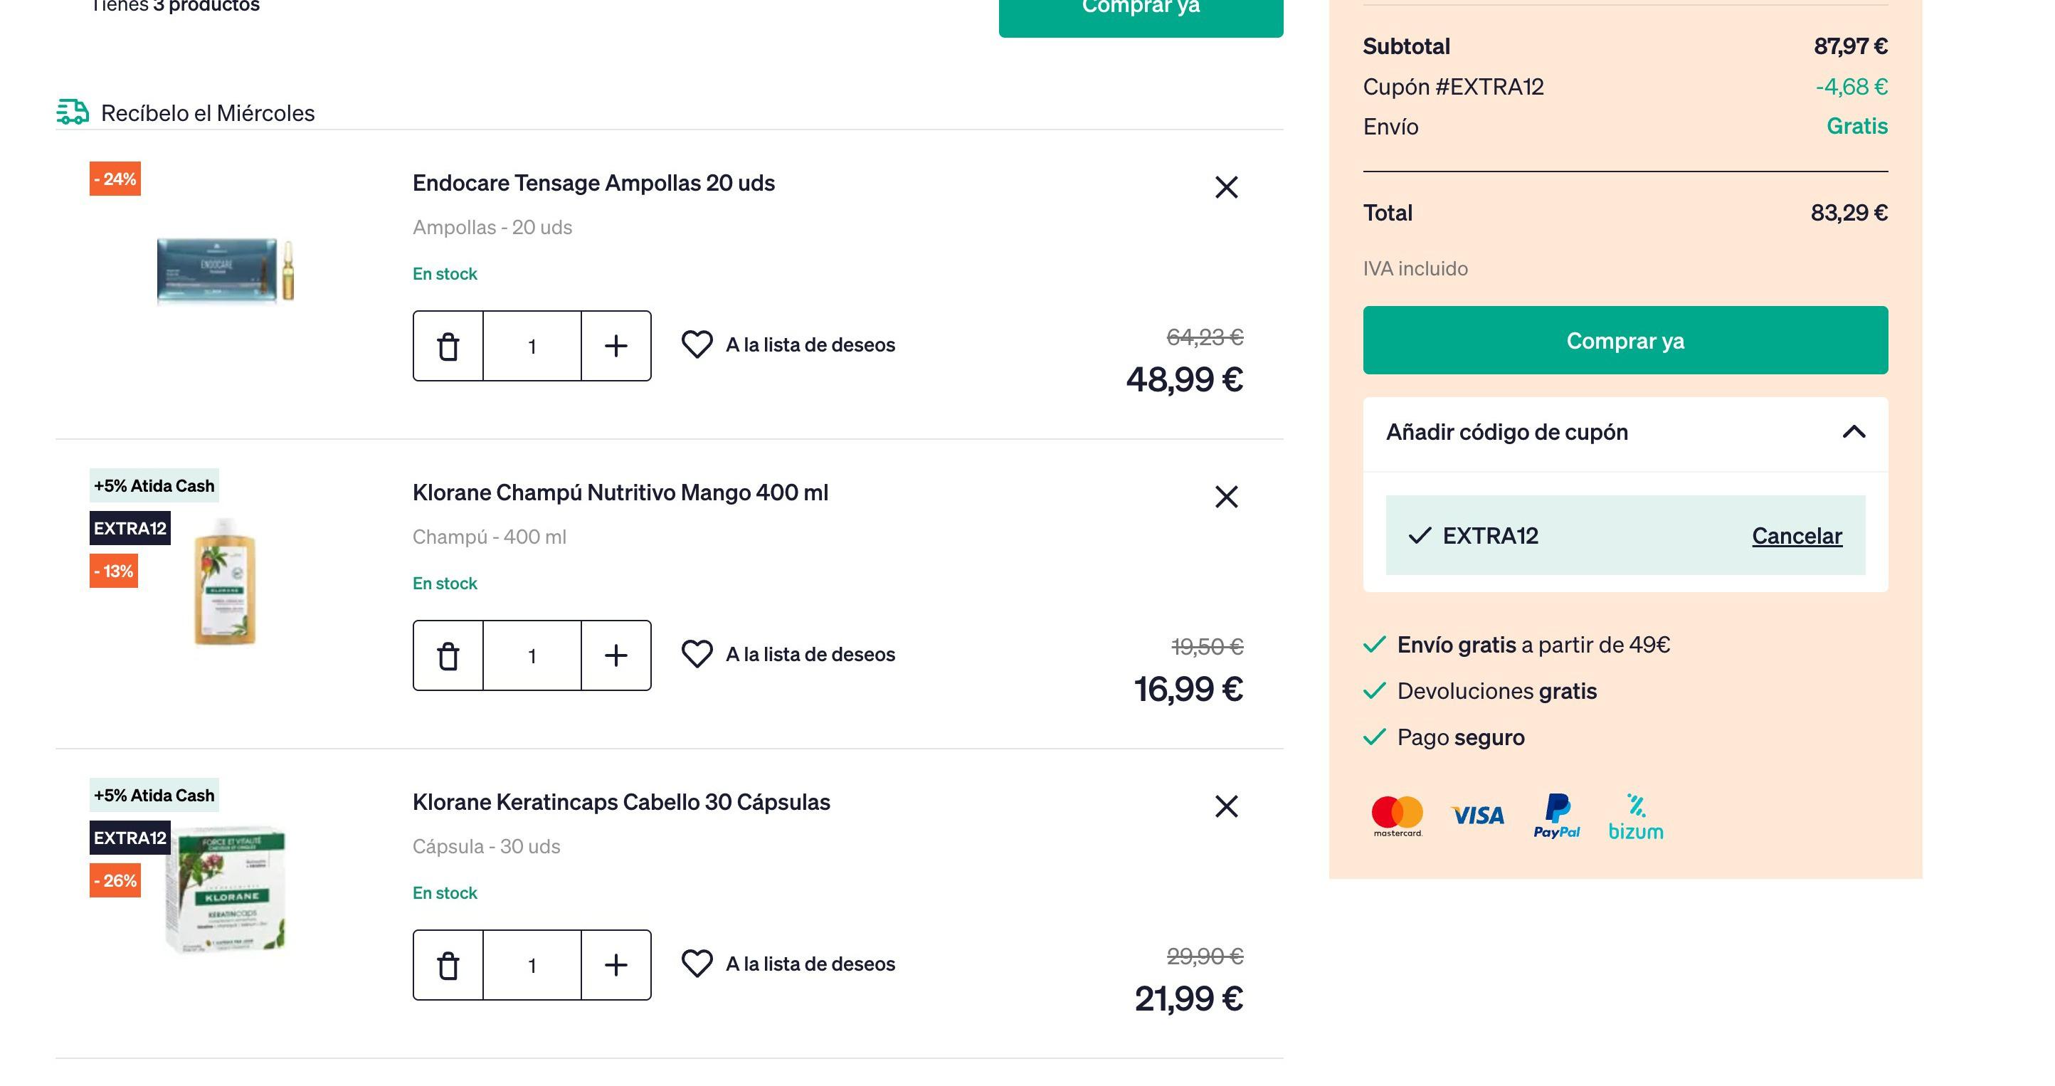Remove Endocare Tensage Ampollas with X icon

1226,187
